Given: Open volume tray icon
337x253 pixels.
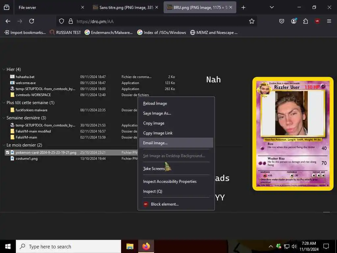Looking at the screenshot, I should (x=294, y=246).
